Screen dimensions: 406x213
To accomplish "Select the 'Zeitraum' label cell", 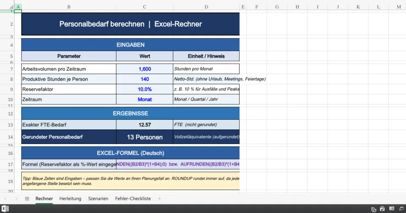I will point(69,99).
